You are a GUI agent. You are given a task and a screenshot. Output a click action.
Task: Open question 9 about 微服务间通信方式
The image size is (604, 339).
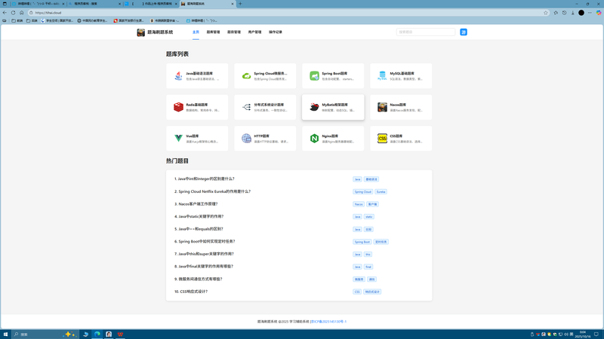coord(198,279)
